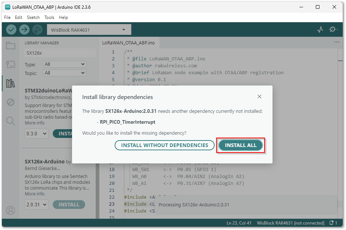Click the INSTALL ALL button
The width and height of the screenshot is (346, 230).
point(240,145)
